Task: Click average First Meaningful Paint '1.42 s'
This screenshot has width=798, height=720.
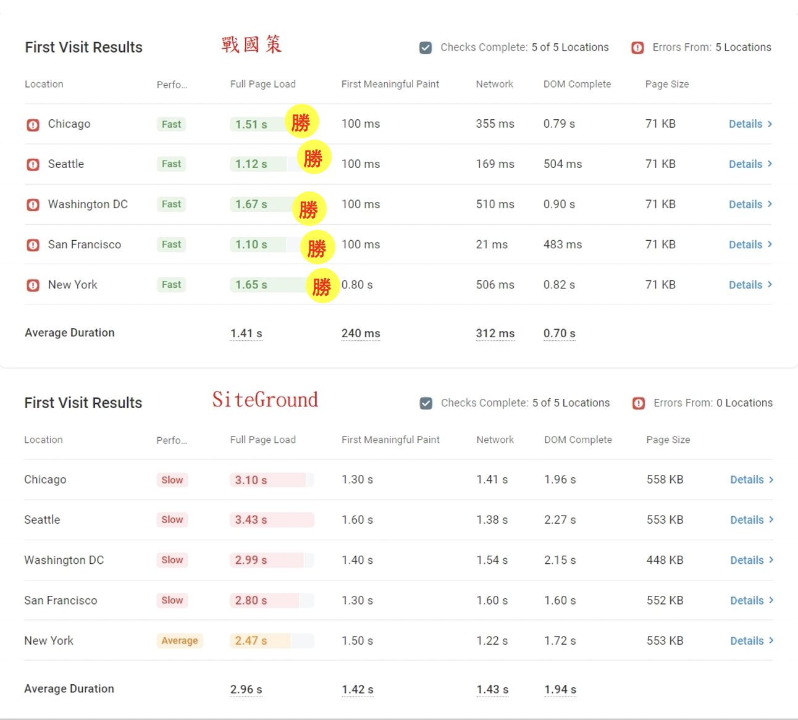Action: coord(358,690)
